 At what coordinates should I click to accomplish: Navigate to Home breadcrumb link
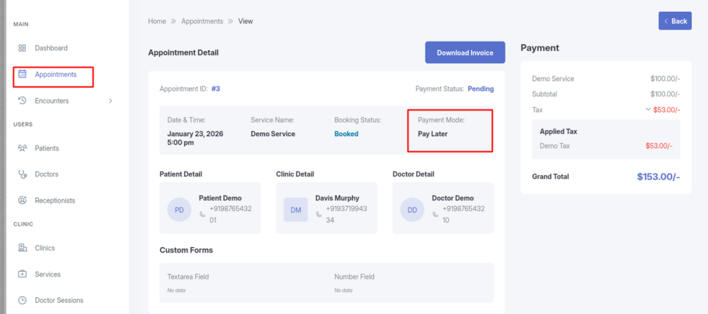tap(157, 21)
